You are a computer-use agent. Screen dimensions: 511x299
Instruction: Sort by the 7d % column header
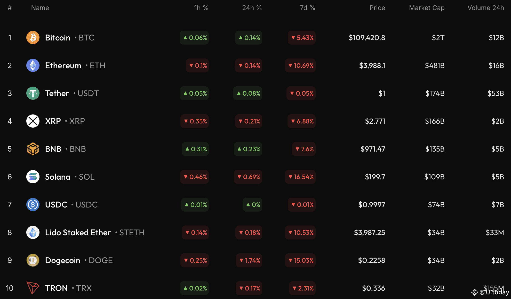[x=307, y=8]
